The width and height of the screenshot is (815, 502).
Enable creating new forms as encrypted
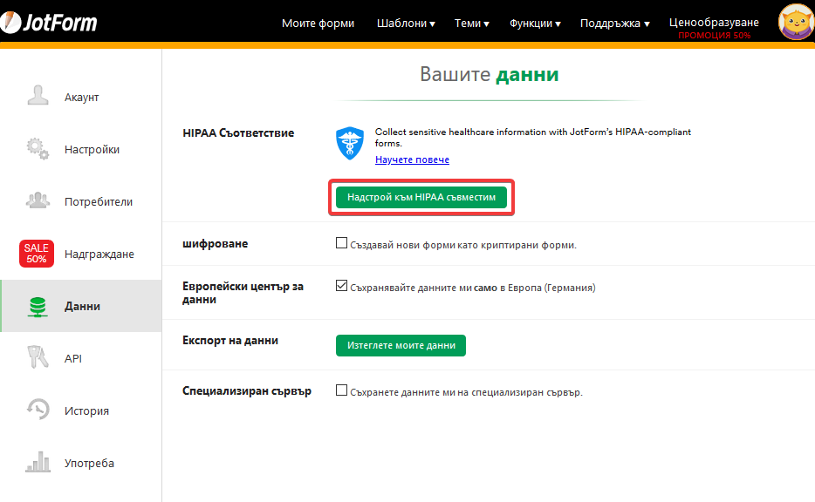[x=341, y=243]
